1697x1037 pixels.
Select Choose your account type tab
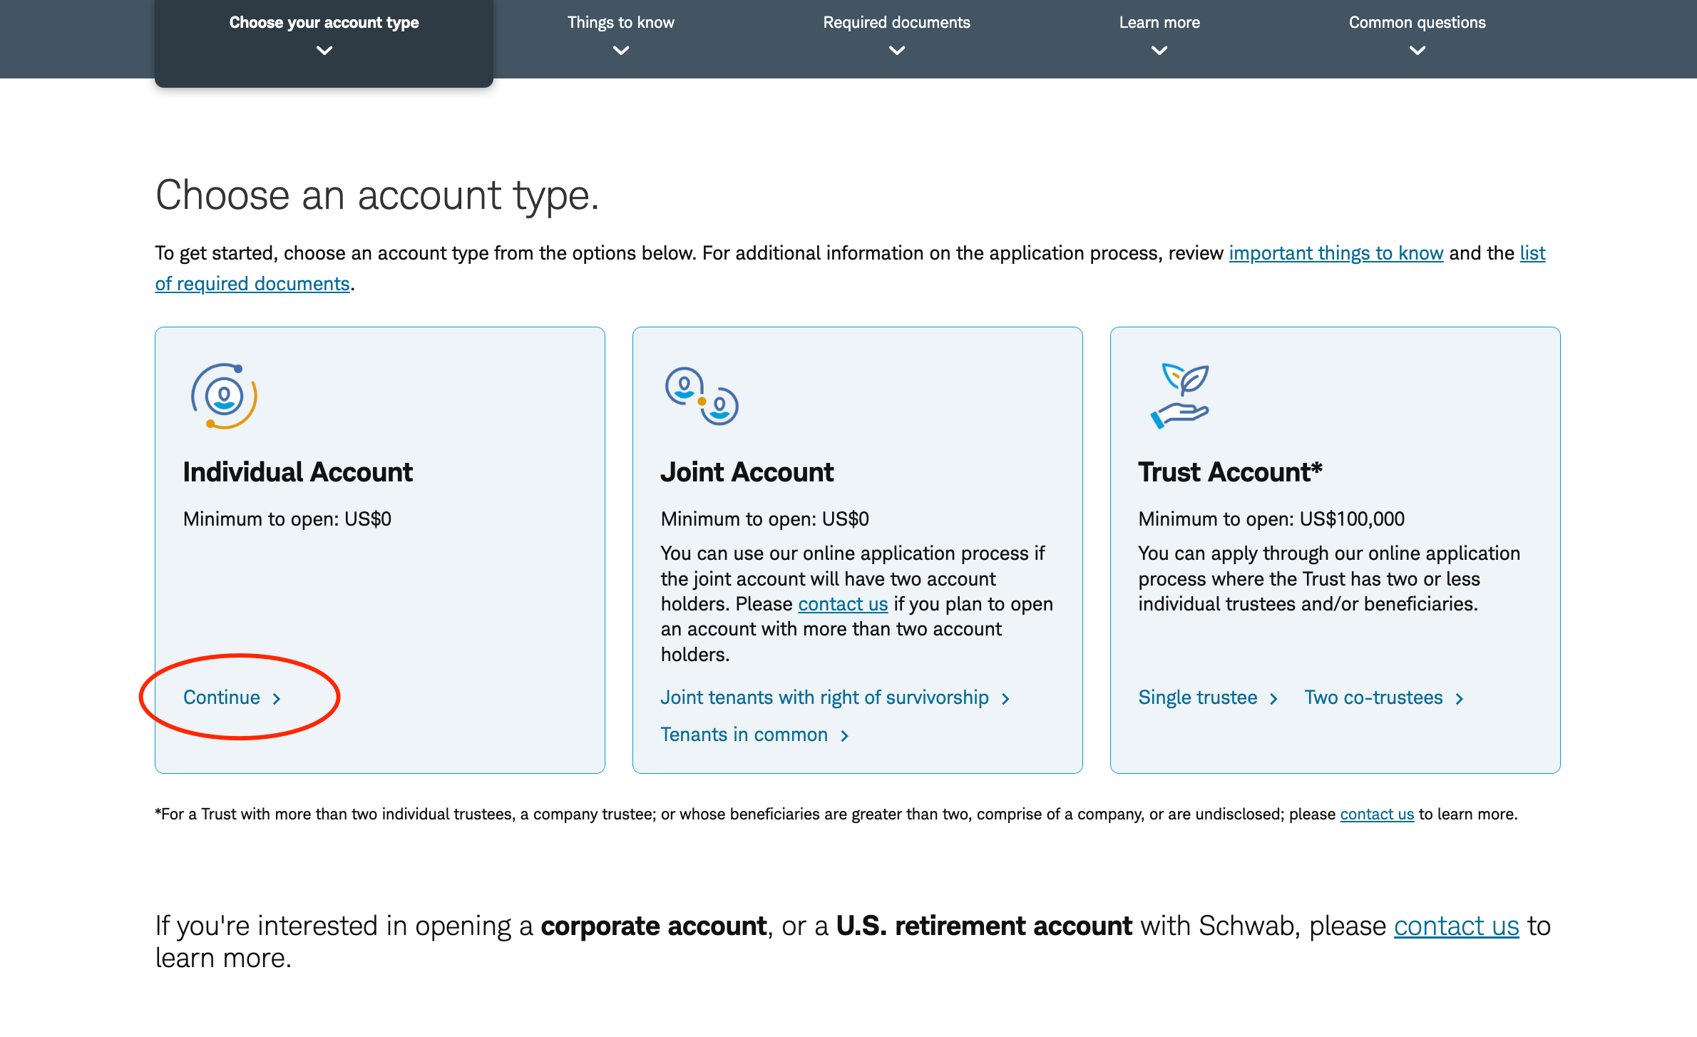click(x=324, y=23)
